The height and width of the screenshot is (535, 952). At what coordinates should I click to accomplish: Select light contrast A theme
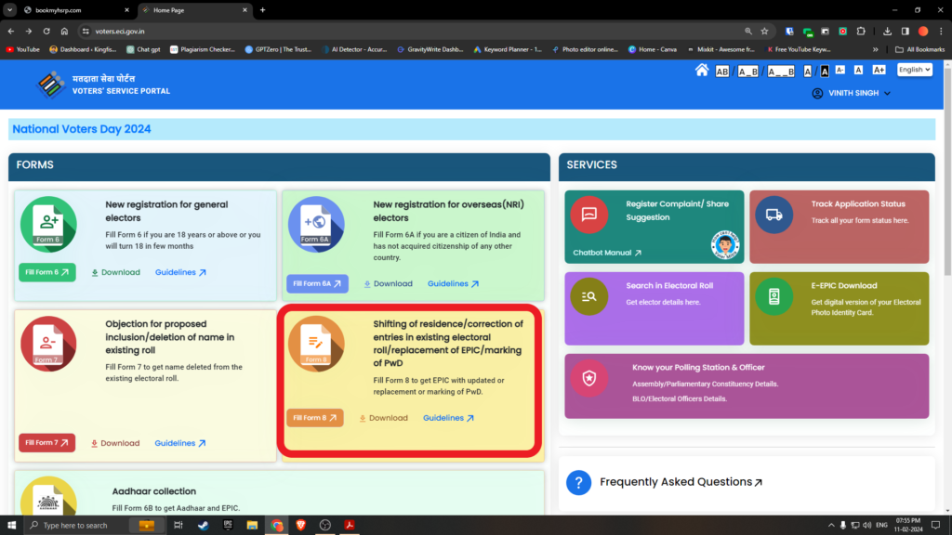click(x=808, y=72)
